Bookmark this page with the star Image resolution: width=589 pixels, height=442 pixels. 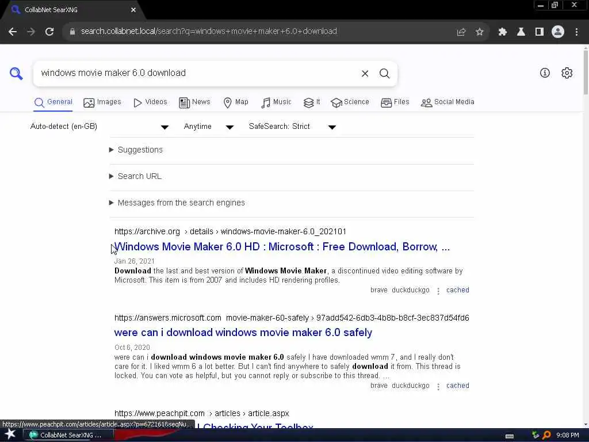click(479, 32)
